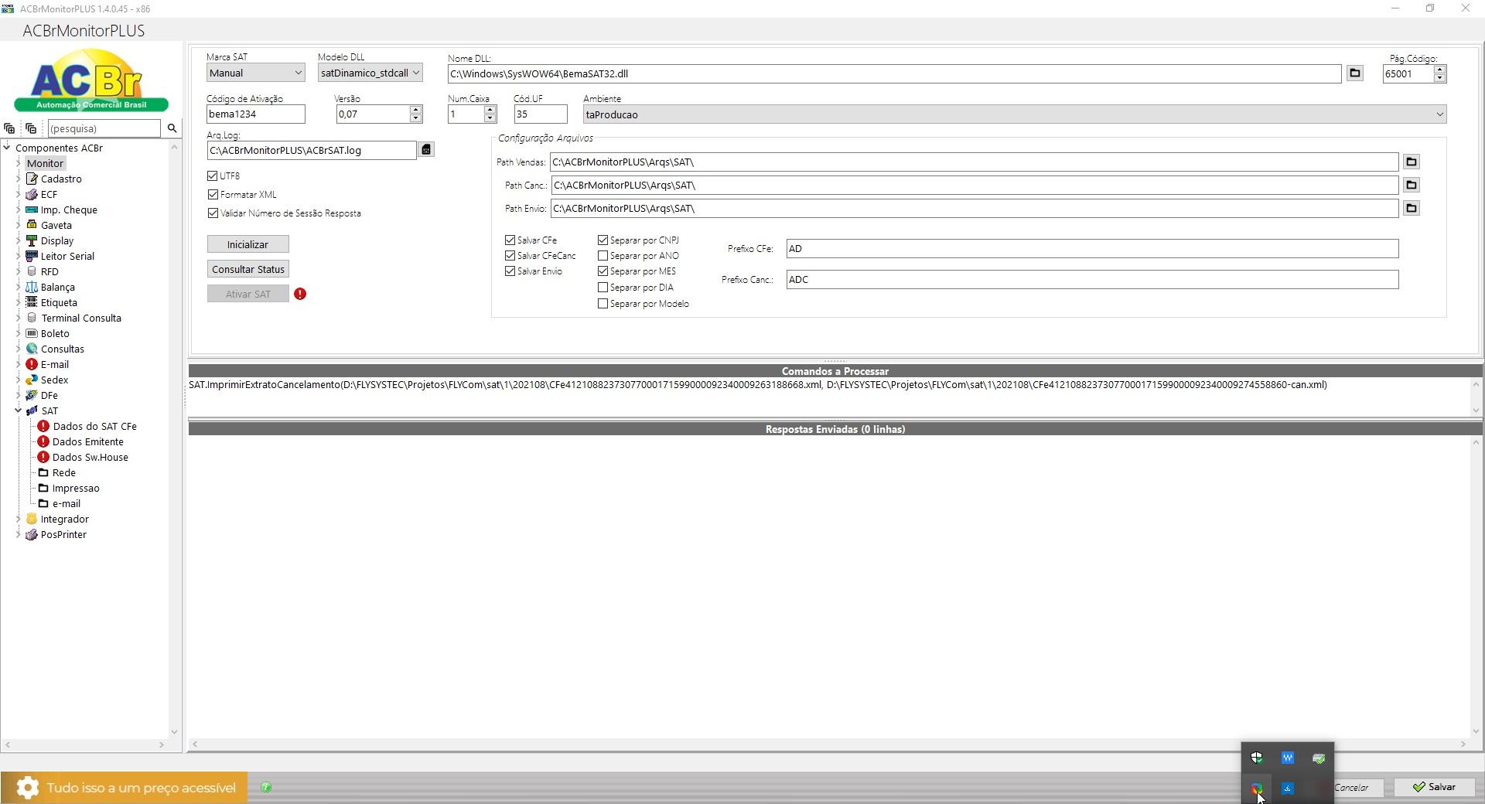Toggle Separar por CNPJ
This screenshot has width=1485, height=804.
[x=603, y=240]
